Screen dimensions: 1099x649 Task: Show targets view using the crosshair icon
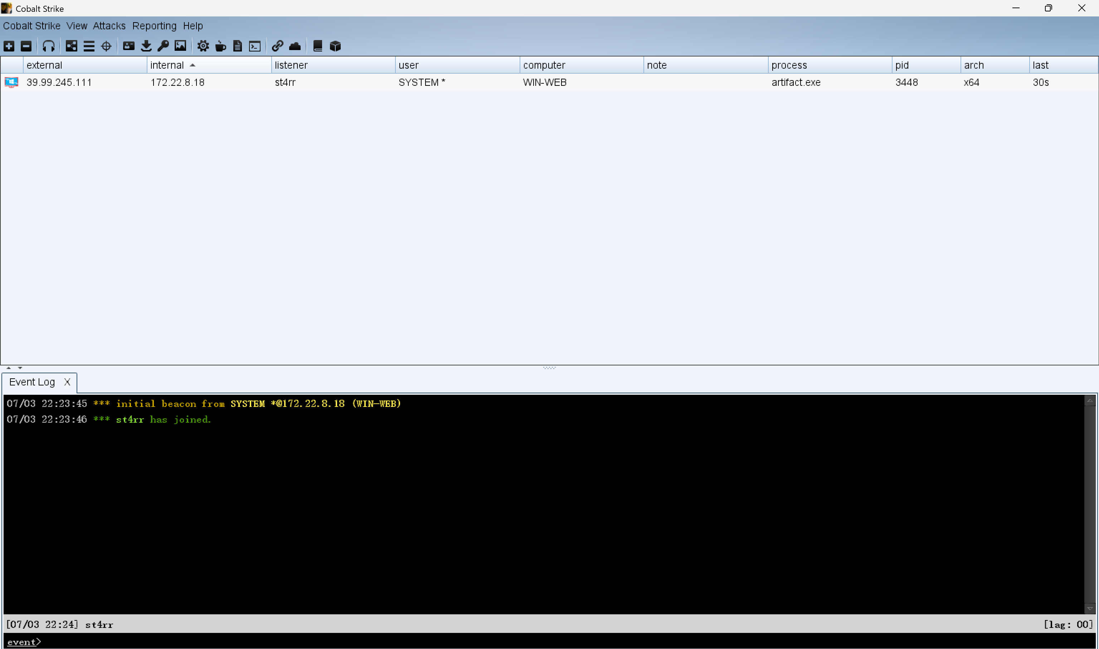pos(106,46)
